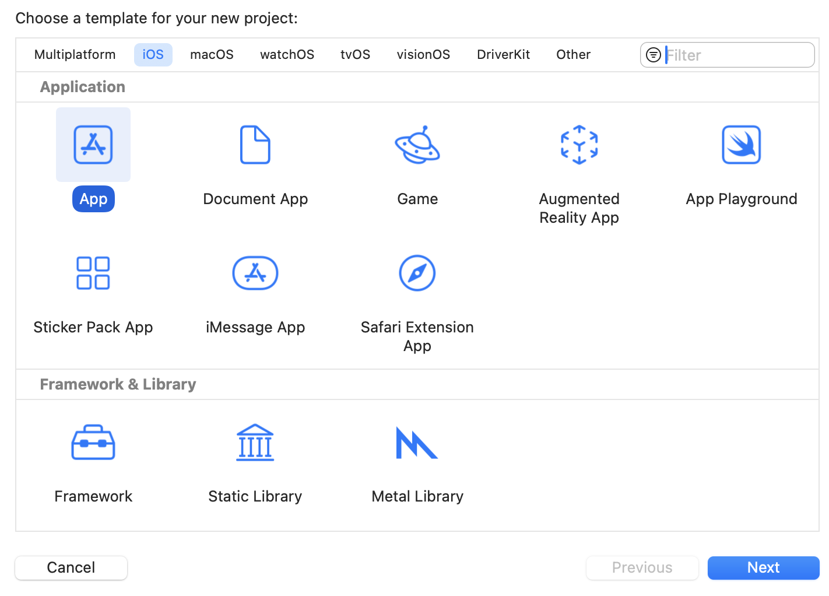Select the watchOS tab
This screenshot has width=829, height=596.
(287, 55)
